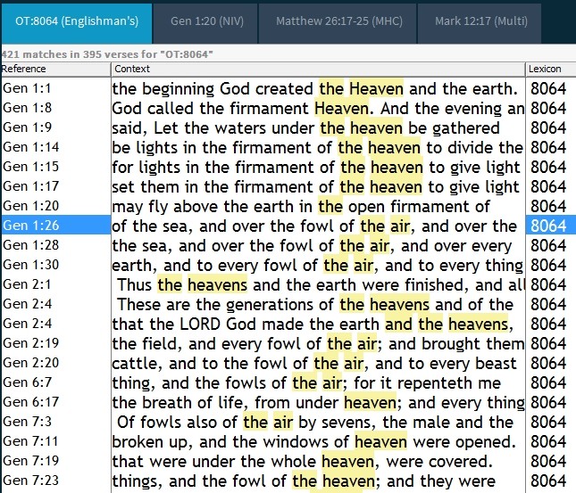Click lexicon number 8064 in Gen 7:23 row

point(548,481)
